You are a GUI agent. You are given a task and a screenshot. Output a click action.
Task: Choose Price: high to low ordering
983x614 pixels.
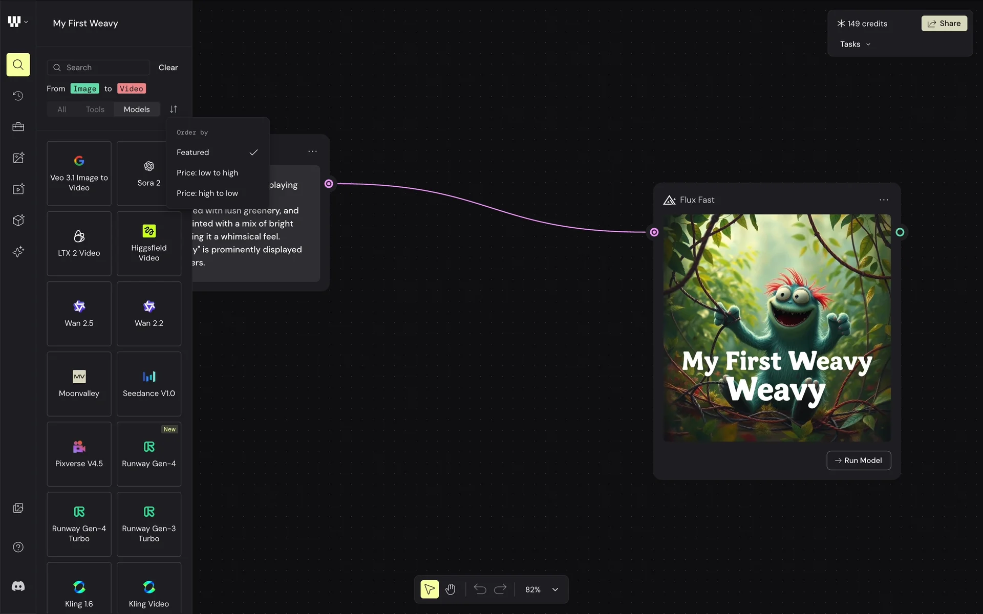tap(207, 193)
